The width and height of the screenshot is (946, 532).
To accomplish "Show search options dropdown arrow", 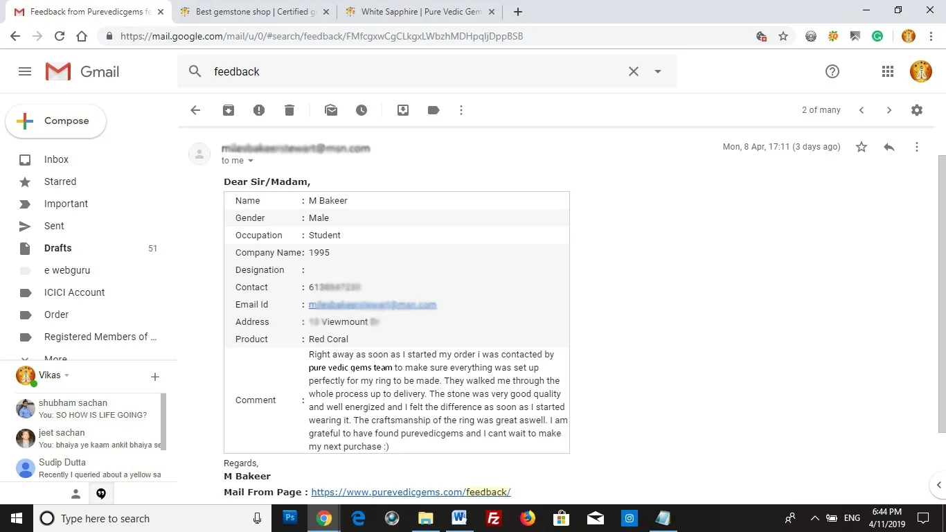I will pyautogui.click(x=658, y=71).
